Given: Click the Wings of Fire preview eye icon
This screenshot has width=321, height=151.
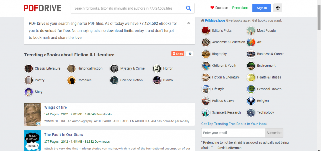Looking at the screenshot, I should point(38,124).
